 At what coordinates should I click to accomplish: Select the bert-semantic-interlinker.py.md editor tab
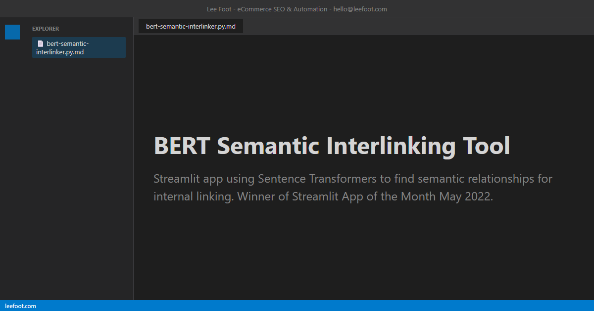click(191, 26)
